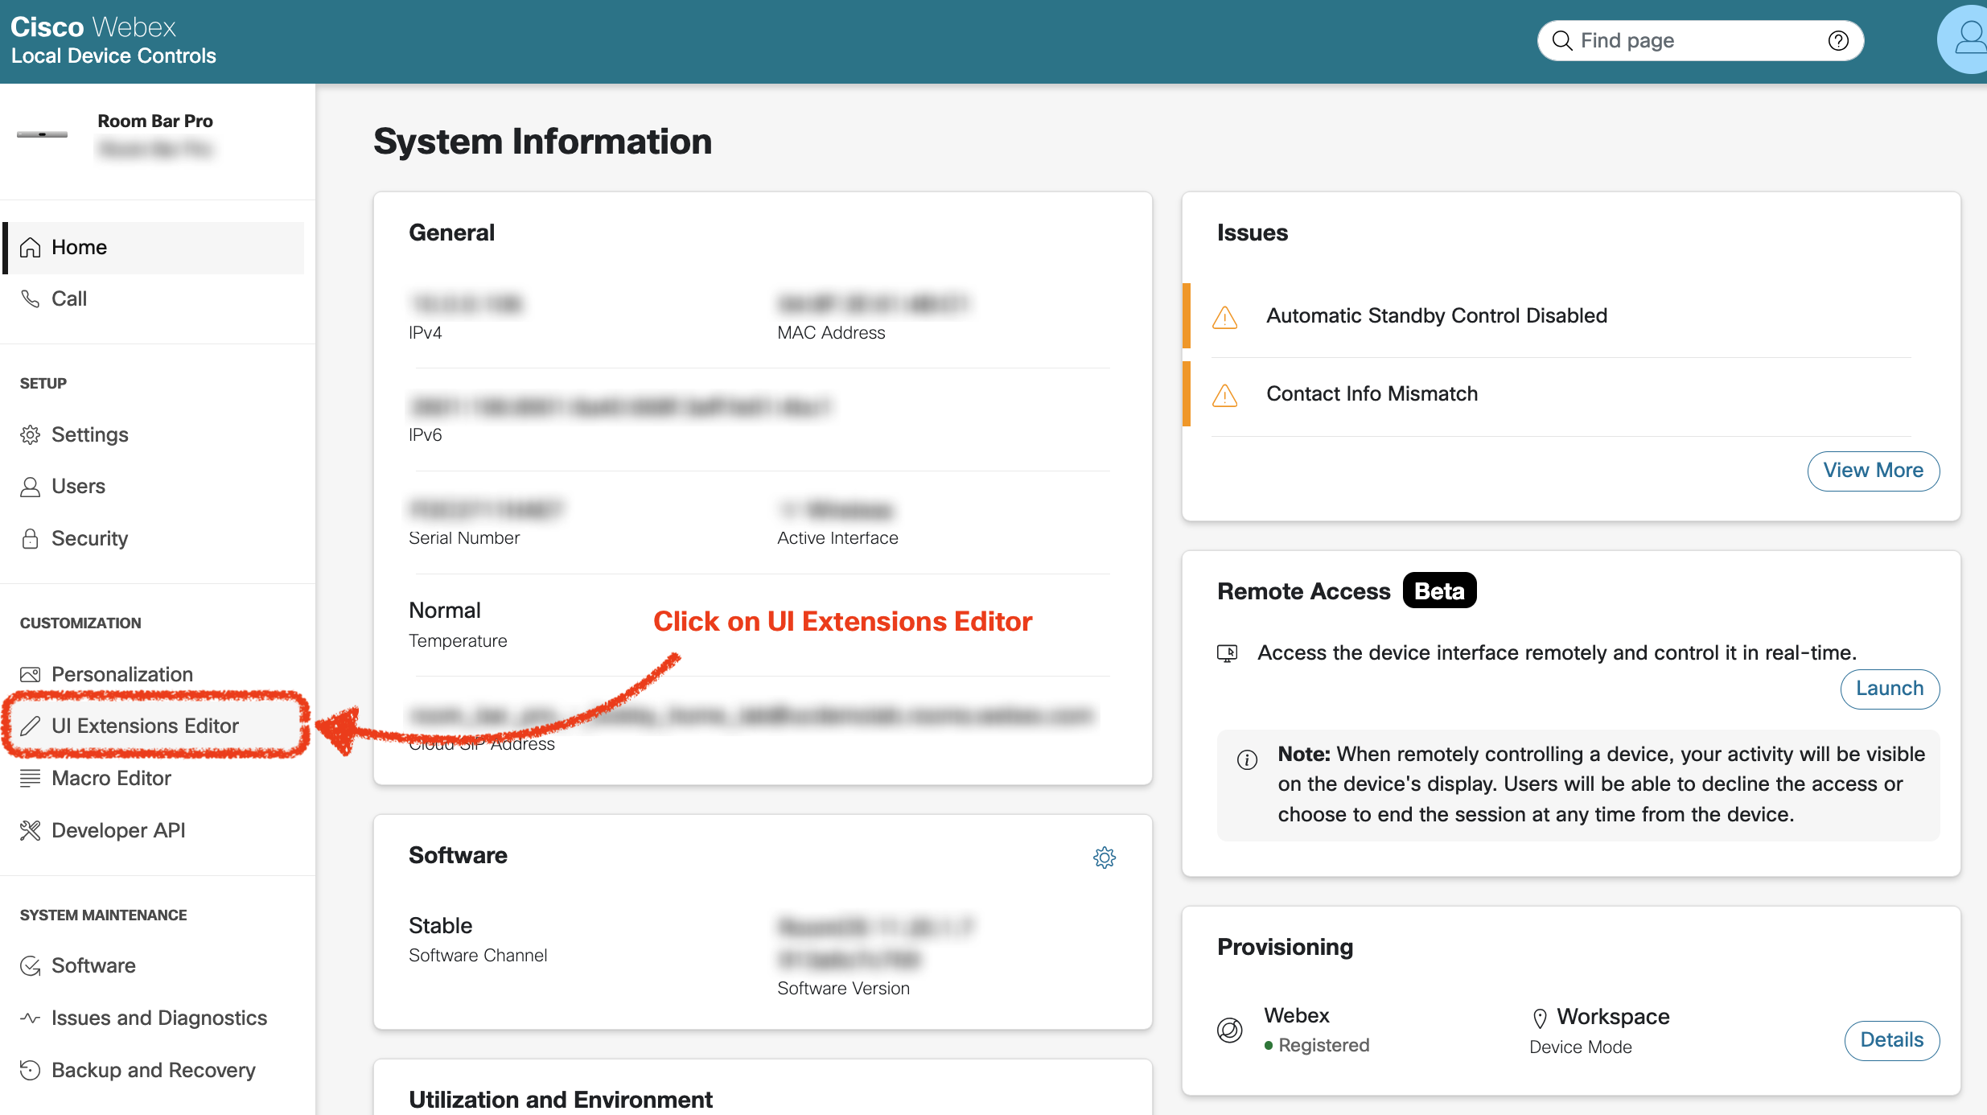Select Settings under SETUP
This screenshot has width=1987, height=1115.
(x=90, y=434)
